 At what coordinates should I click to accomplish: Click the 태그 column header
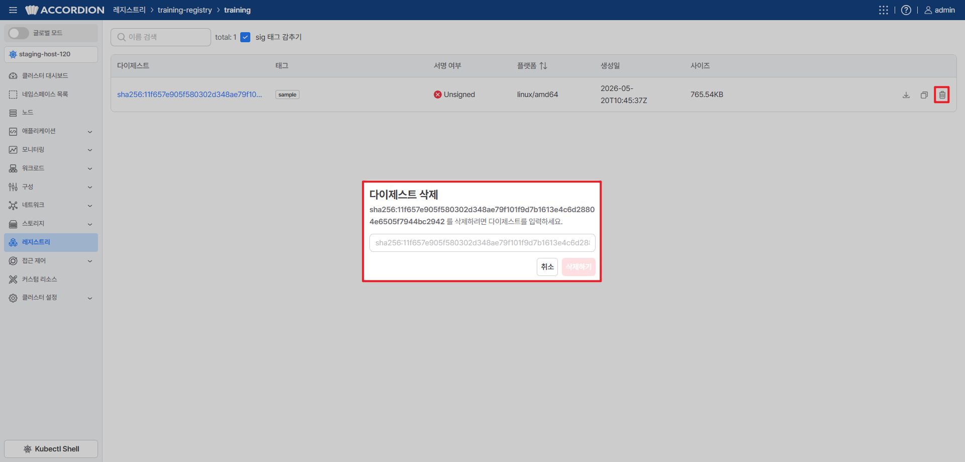click(282, 66)
